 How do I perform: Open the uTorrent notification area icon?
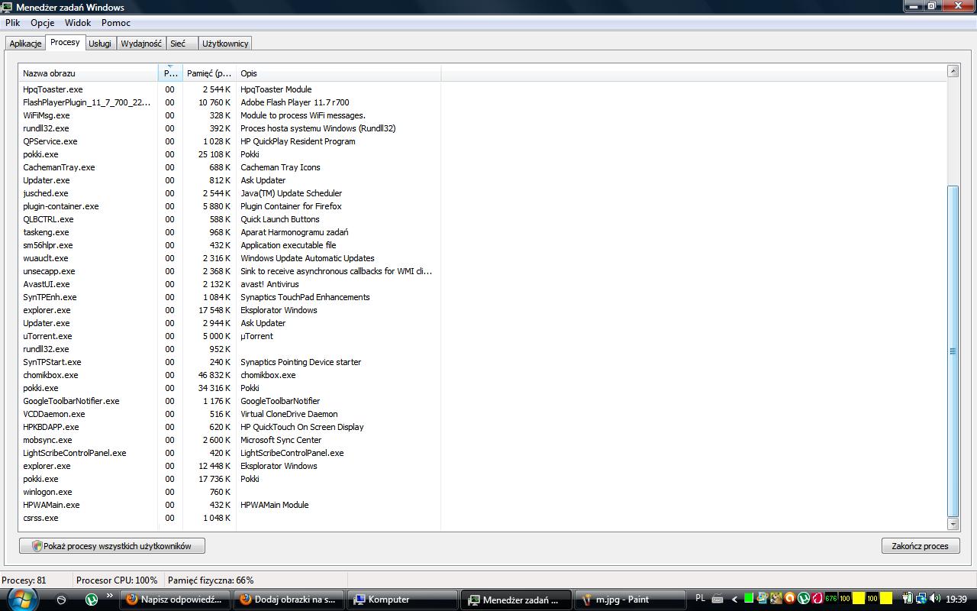(x=804, y=599)
